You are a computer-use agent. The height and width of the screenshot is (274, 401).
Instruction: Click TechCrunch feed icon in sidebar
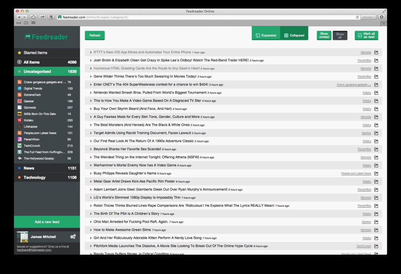(20, 146)
